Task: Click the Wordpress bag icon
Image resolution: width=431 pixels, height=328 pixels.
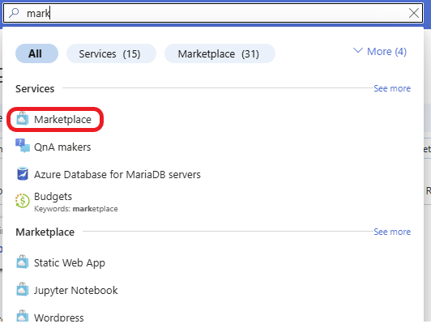Action: [x=22, y=316]
